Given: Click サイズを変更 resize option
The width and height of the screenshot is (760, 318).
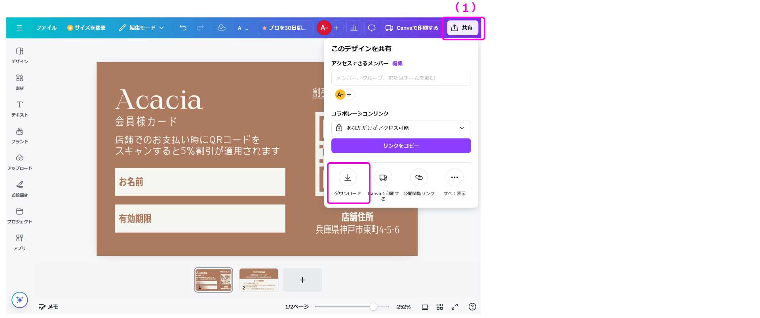Looking at the screenshot, I should tap(87, 28).
